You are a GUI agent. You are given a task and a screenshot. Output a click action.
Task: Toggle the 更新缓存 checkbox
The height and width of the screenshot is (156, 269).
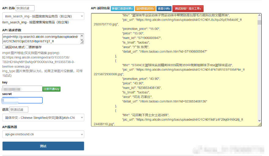[27, 47]
